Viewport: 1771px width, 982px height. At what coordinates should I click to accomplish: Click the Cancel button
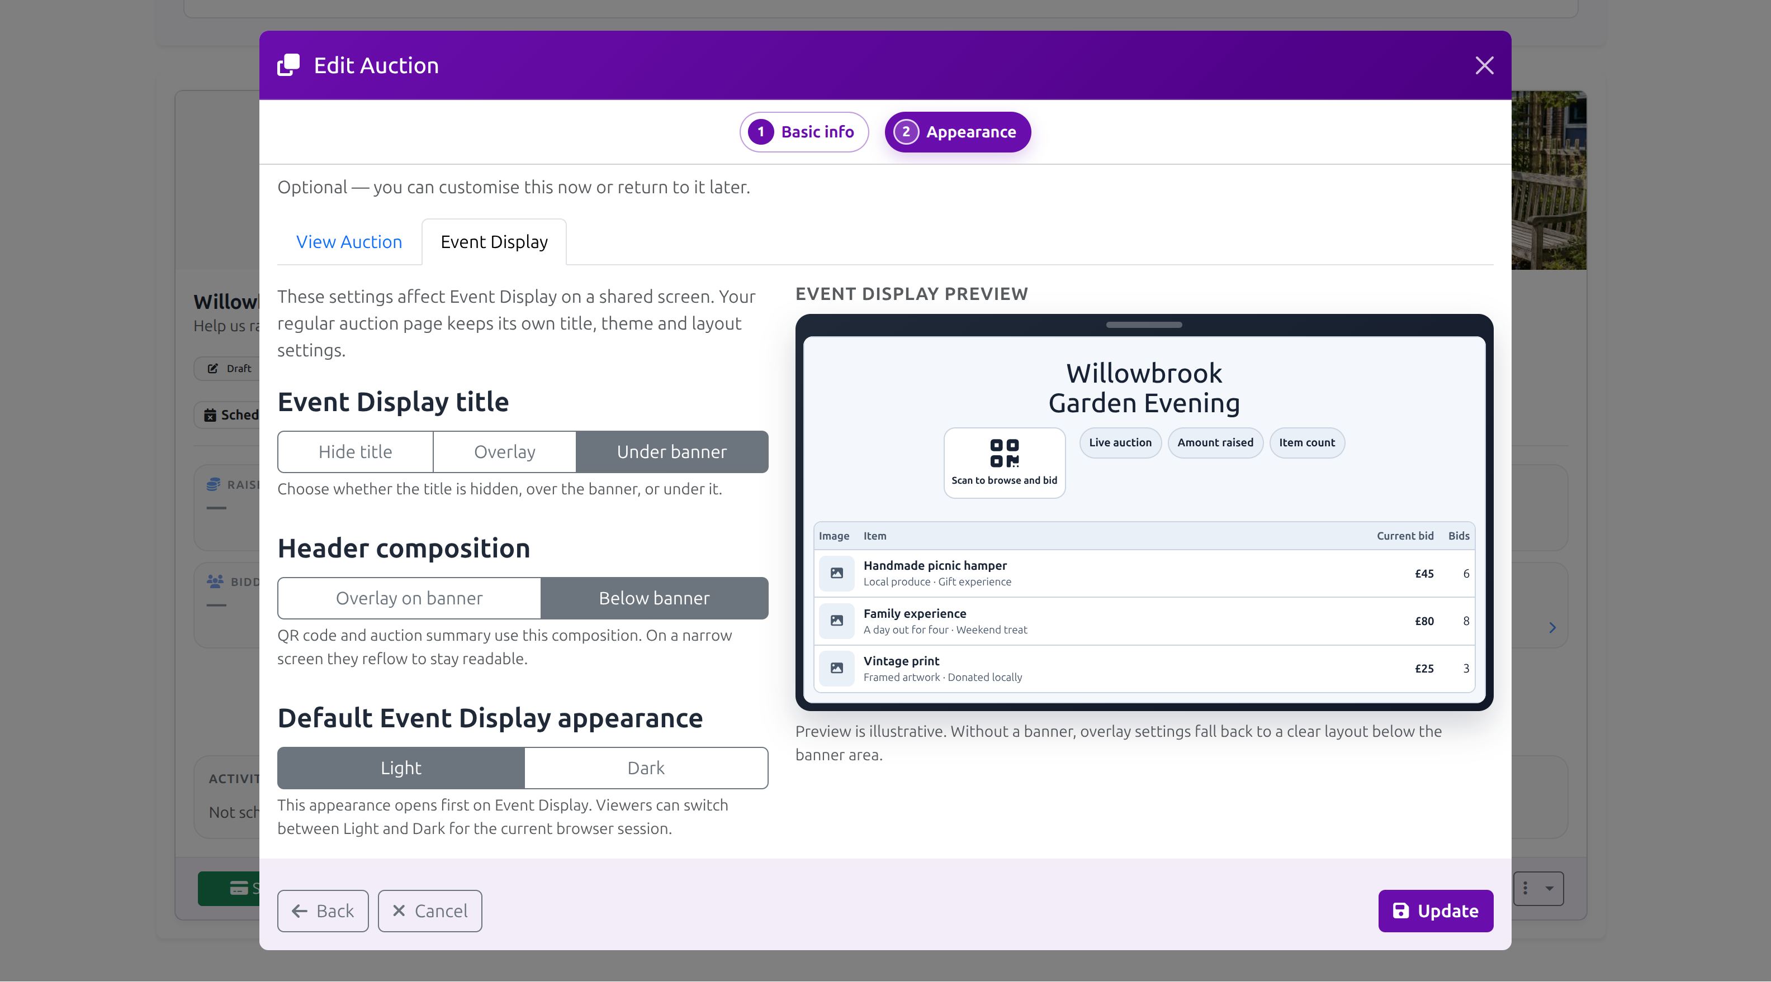430,911
